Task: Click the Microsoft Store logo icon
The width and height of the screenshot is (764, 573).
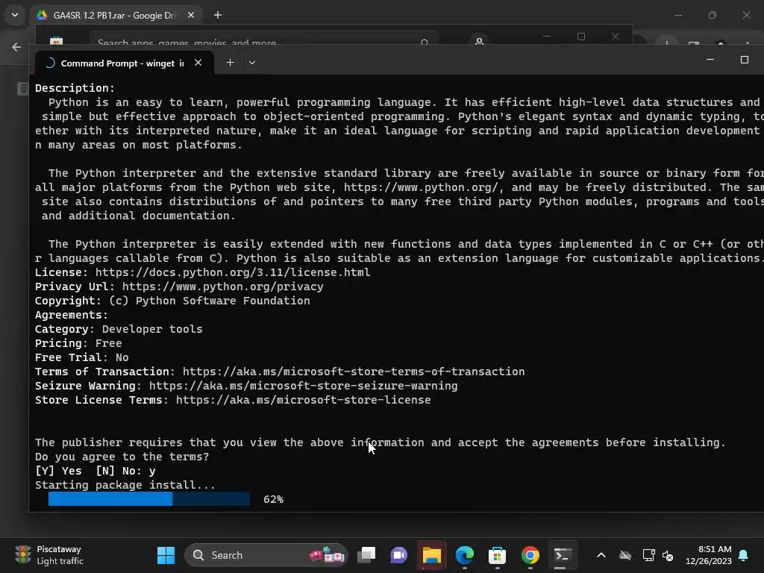Action: point(57,41)
